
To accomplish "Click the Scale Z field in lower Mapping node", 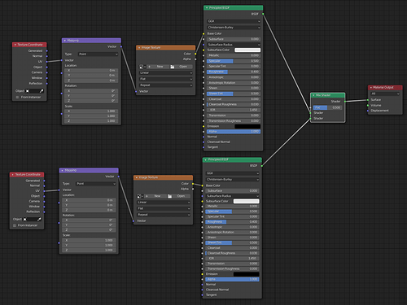I will point(89,250).
